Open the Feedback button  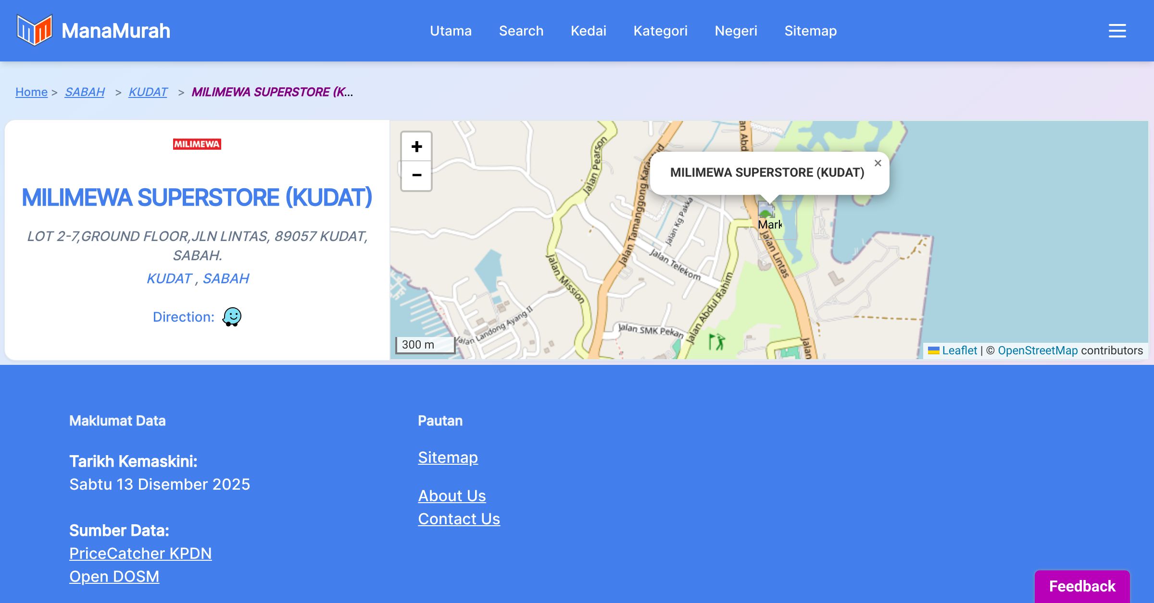tap(1082, 586)
